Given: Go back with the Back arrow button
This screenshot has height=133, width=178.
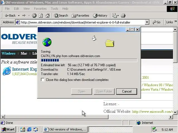Looking at the screenshot, I should coord(10,16).
